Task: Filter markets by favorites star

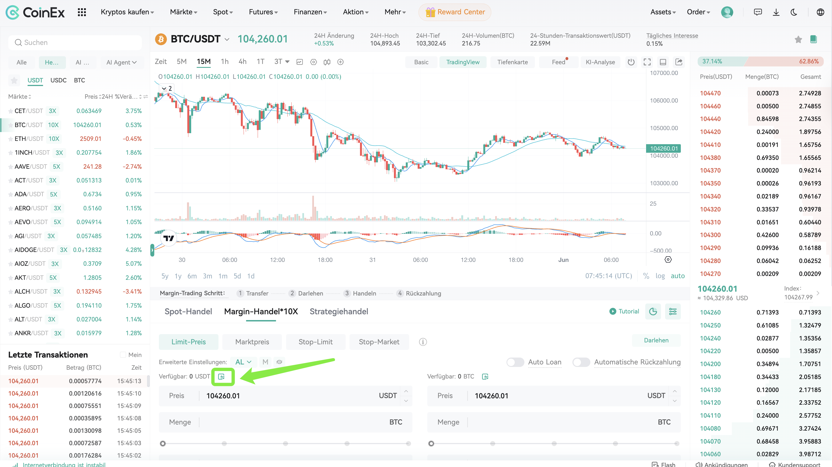Action: tap(14, 80)
